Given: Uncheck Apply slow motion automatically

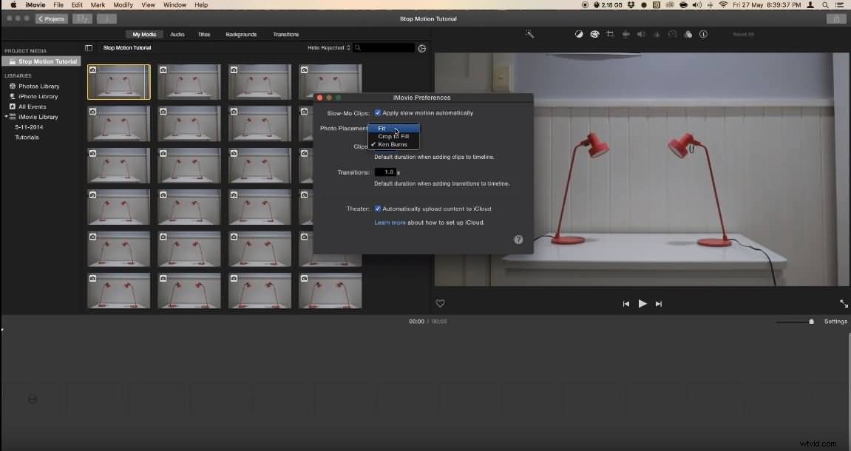Looking at the screenshot, I should (x=378, y=112).
